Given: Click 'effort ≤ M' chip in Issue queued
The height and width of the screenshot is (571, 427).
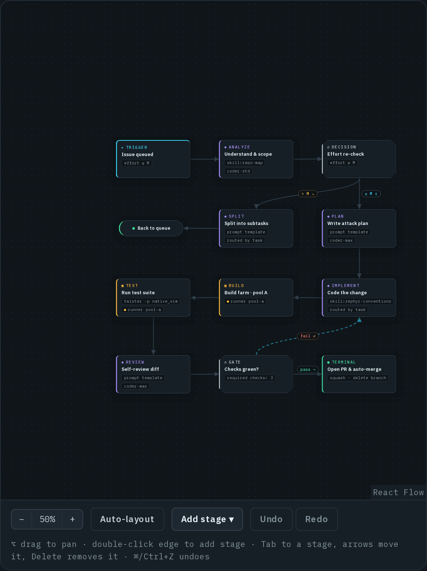Looking at the screenshot, I should (x=136, y=163).
